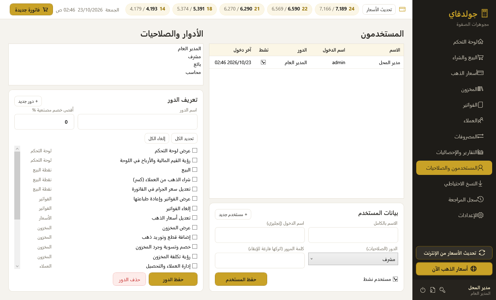Check رؤية تكلفة المخزون permission

[x=195, y=256]
